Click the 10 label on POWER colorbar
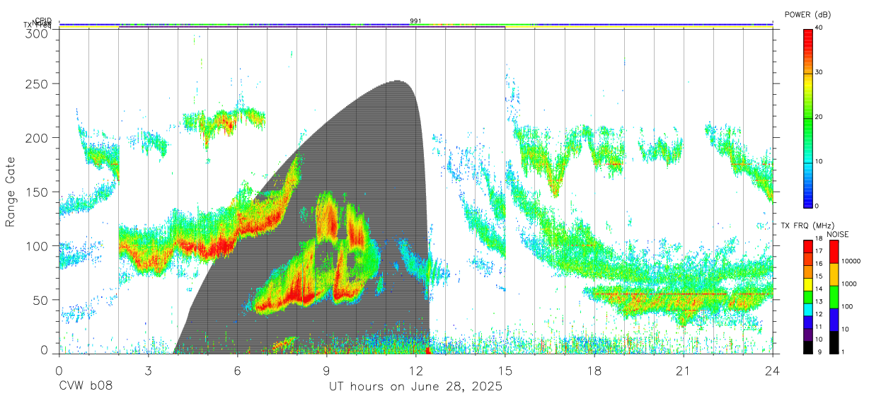The width and height of the screenshot is (869, 401). click(819, 161)
